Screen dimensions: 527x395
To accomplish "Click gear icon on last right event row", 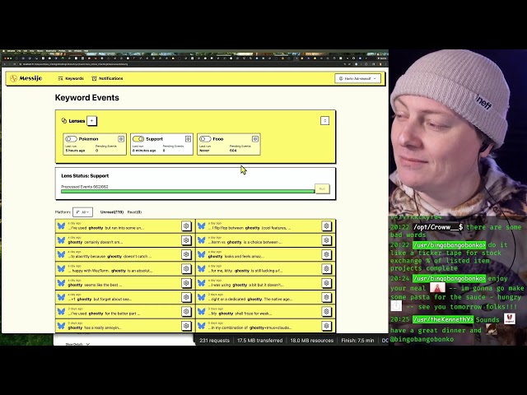I will [x=327, y=328].
